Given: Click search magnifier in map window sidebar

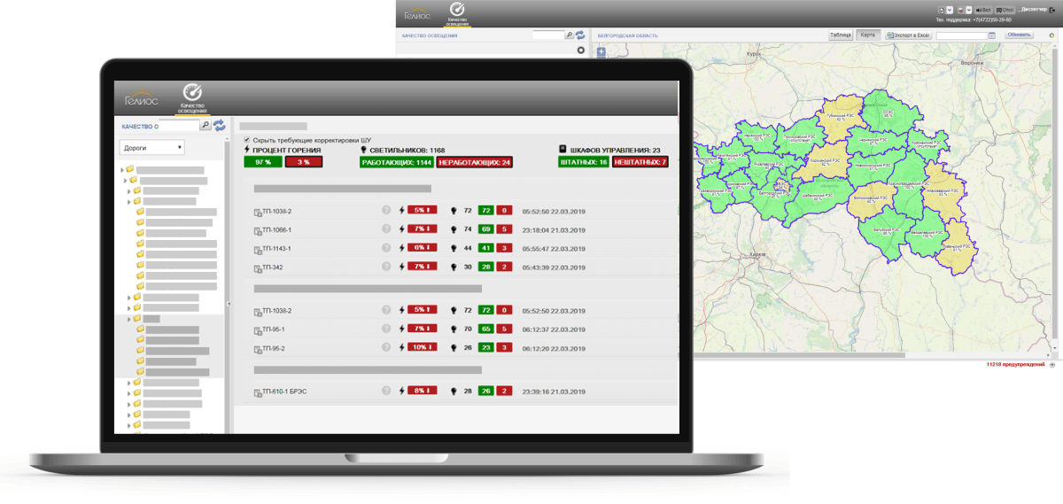Looking at the screenshot, I should (570, 35).
